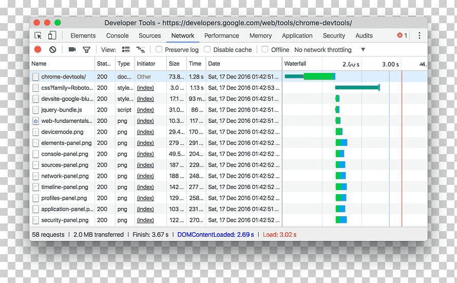Screen dimensions: 457x283
Task: Follow (index) initiator link for css?family=Roboto
Action: (x=145, y=88)
